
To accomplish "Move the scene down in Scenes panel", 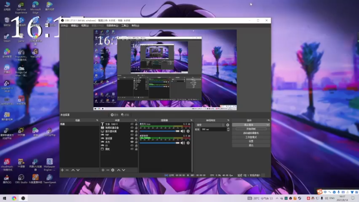I will 78,170.
